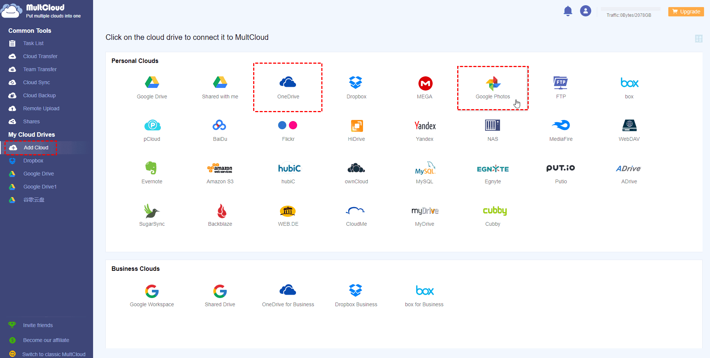This screenshot has height=358, width=710.
Task: Click the Upgrade button
Action: click(686, 12)
